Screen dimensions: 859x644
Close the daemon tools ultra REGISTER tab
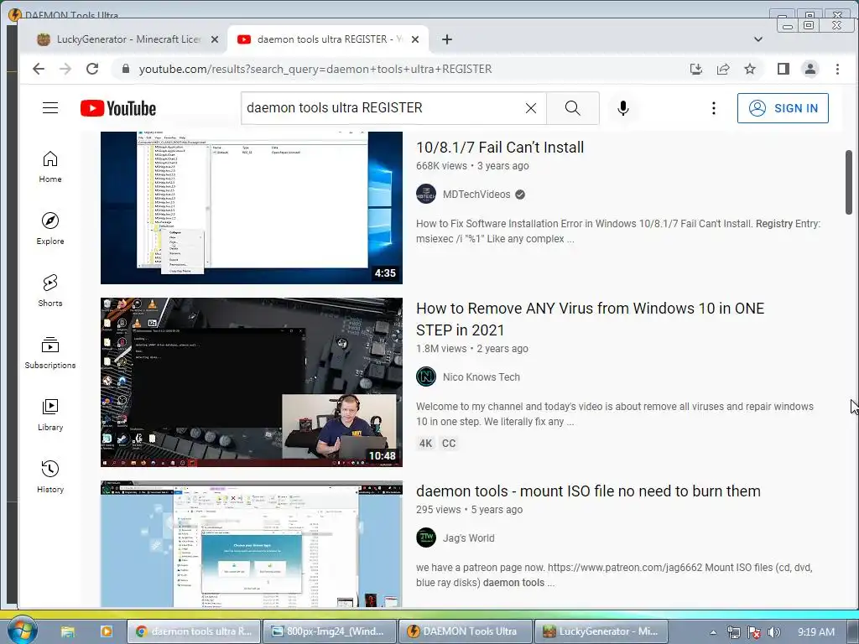(415, 39)
